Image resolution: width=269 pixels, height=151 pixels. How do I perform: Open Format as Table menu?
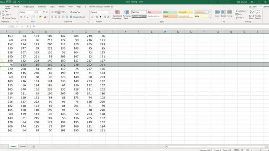[x=127, y=15]
